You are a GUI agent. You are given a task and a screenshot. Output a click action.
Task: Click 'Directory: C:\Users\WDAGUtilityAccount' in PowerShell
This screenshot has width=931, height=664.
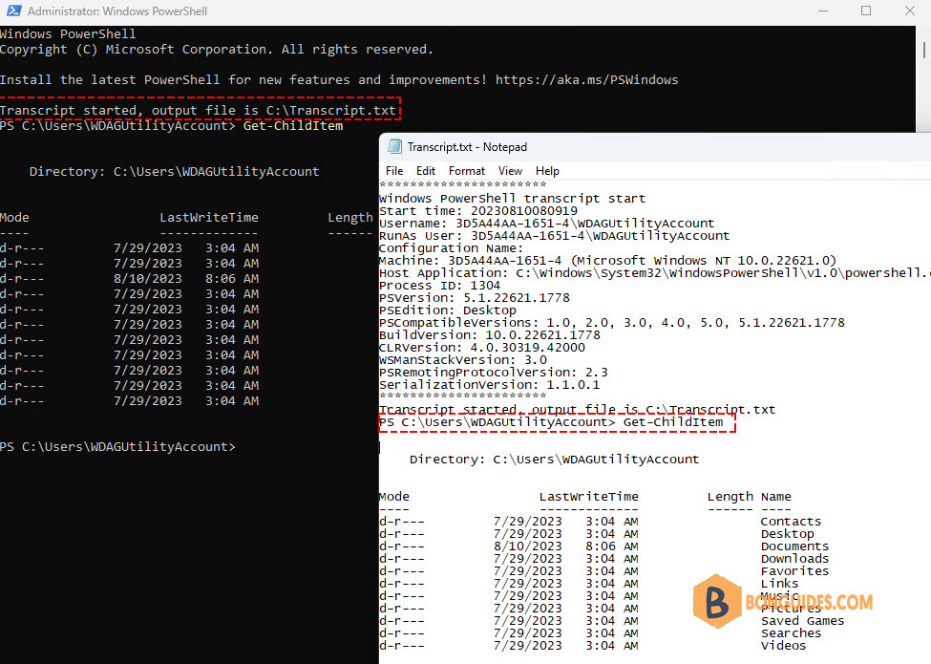coord(174,172)
